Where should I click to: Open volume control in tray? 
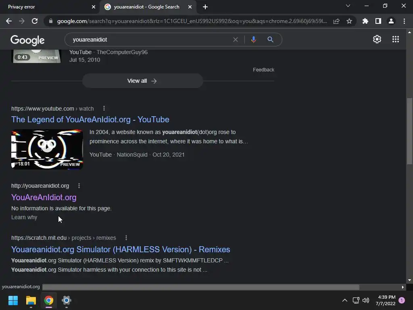tap(366, 300)
